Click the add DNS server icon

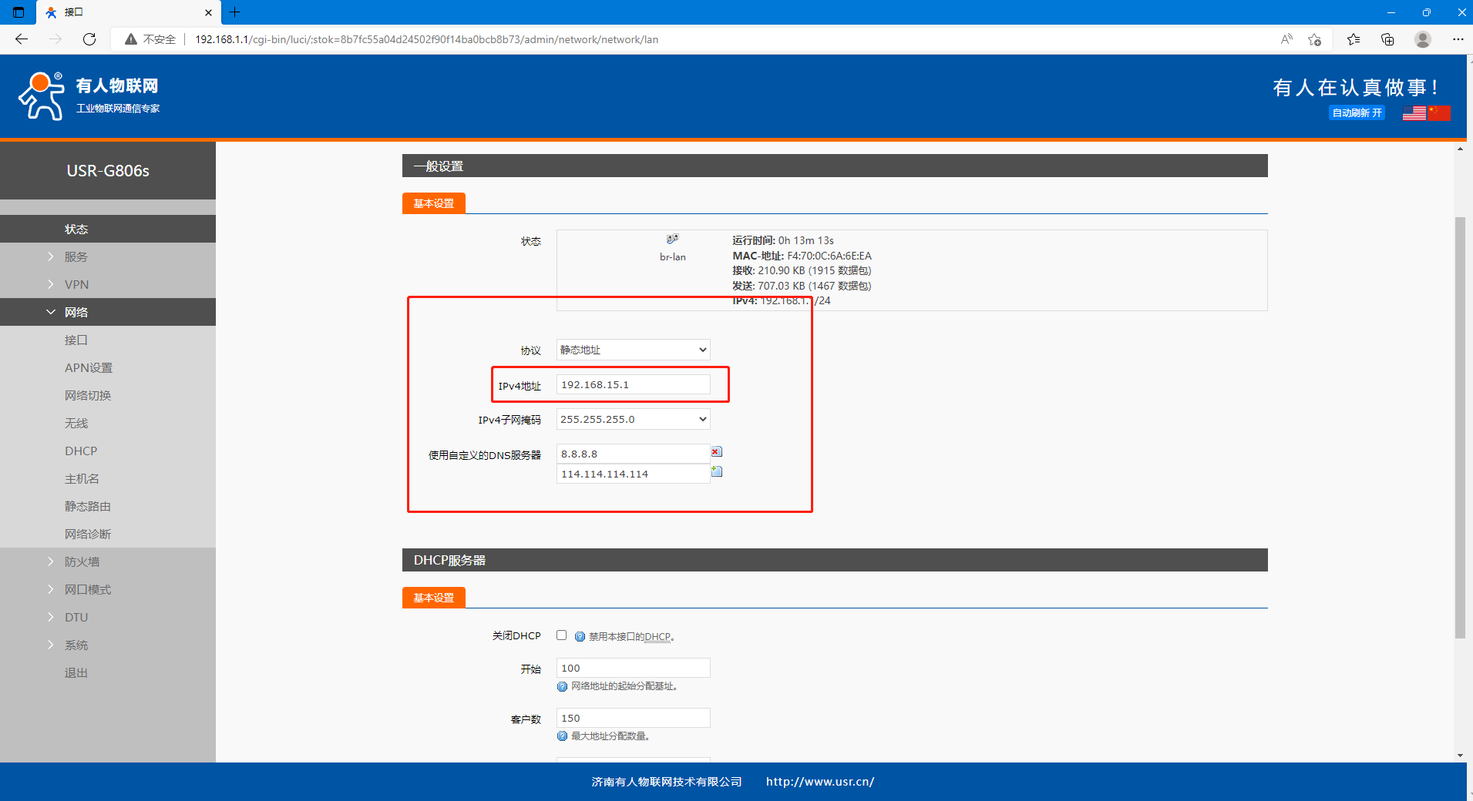[716, 471]
